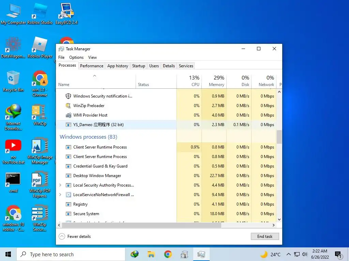Expand Local Security Authority Process row
This screenshot has height=261, width=349.
click(60, 185)
